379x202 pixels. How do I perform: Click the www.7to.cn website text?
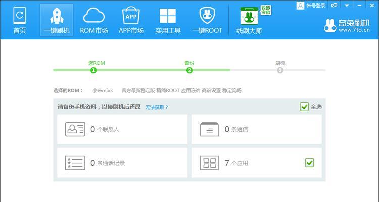click(354, 30)
